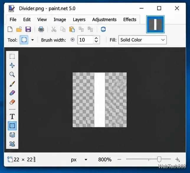Click the zoom slider handle
This screenshot has width=190, height=173.
(159, 159)
